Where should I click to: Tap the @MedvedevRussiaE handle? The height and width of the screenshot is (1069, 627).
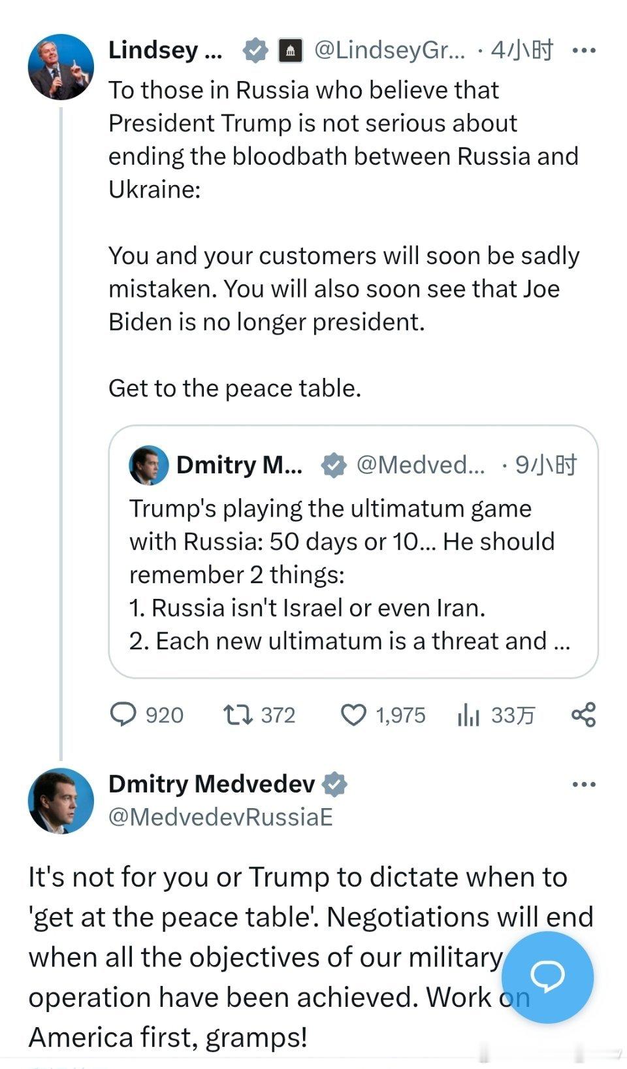[221, 817]
